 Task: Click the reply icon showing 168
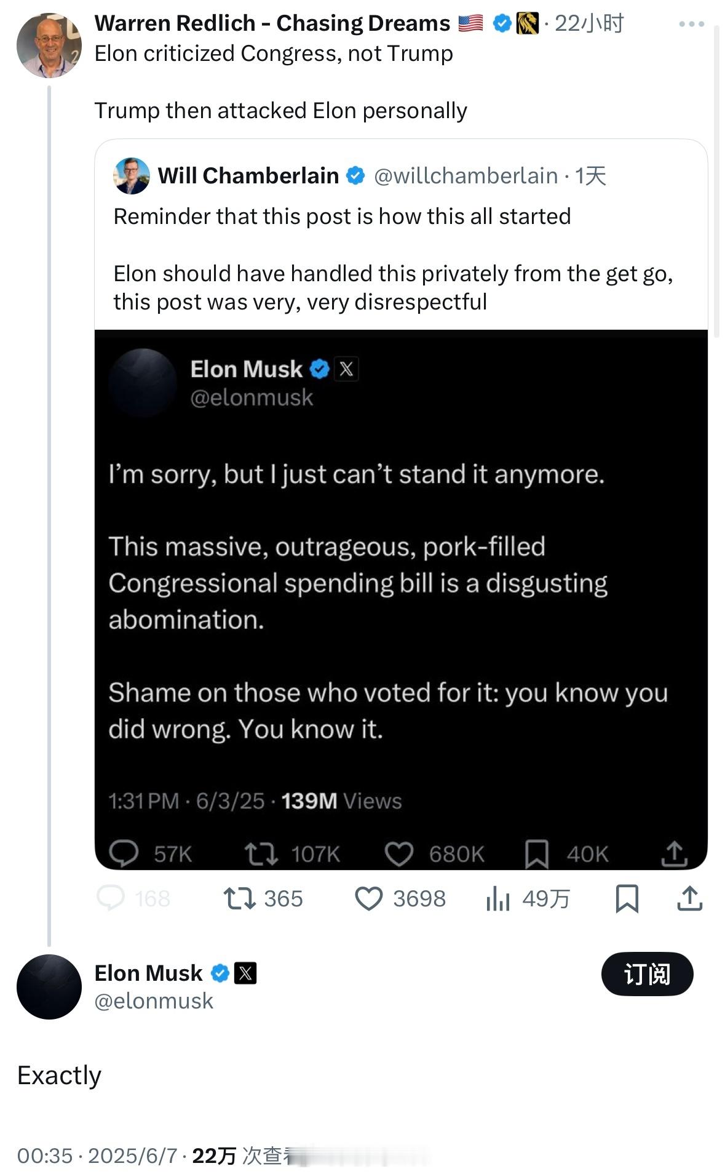click(x=111, y=898)
